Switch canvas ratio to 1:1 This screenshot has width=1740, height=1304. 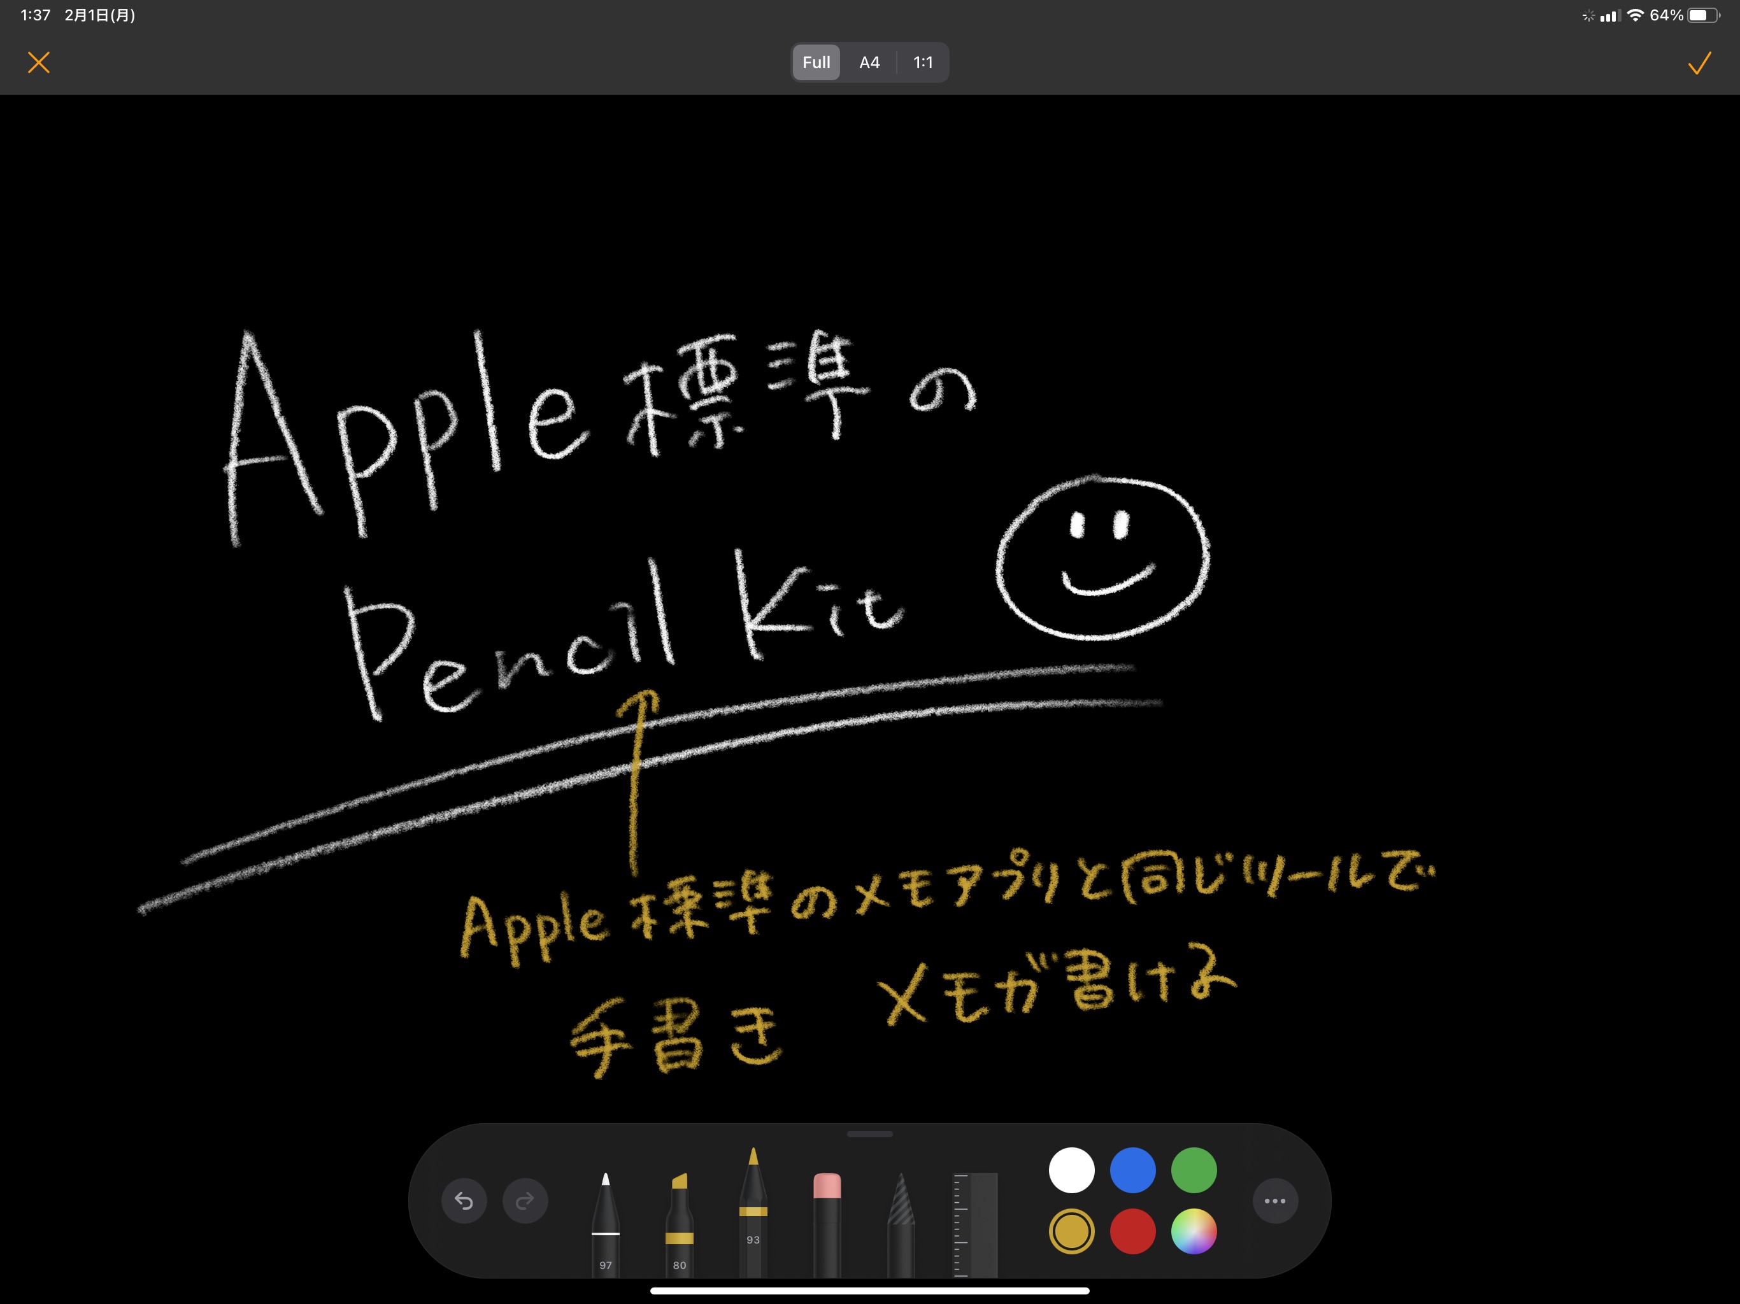[x=923, y=62]
